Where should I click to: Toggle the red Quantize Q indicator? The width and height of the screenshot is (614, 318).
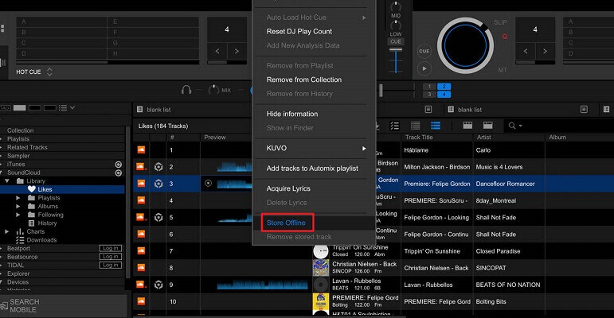point(505,37)
